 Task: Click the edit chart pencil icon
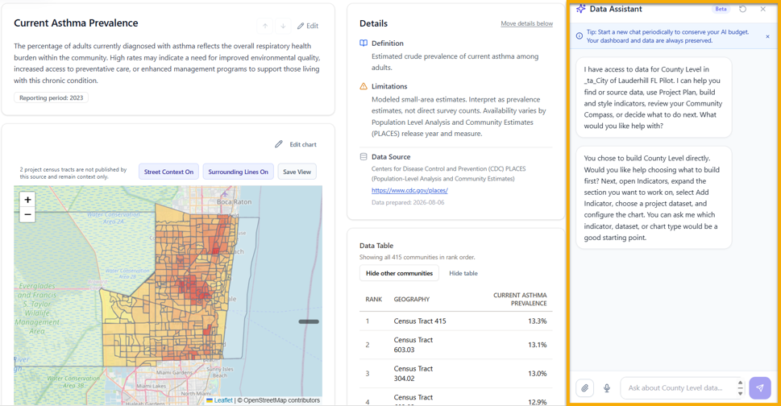[x=279, y=144]
